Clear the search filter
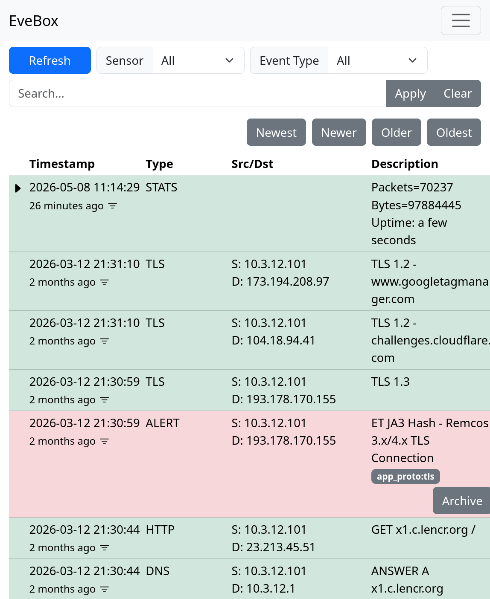Viewport: 490px width, 599px height. 458,93
